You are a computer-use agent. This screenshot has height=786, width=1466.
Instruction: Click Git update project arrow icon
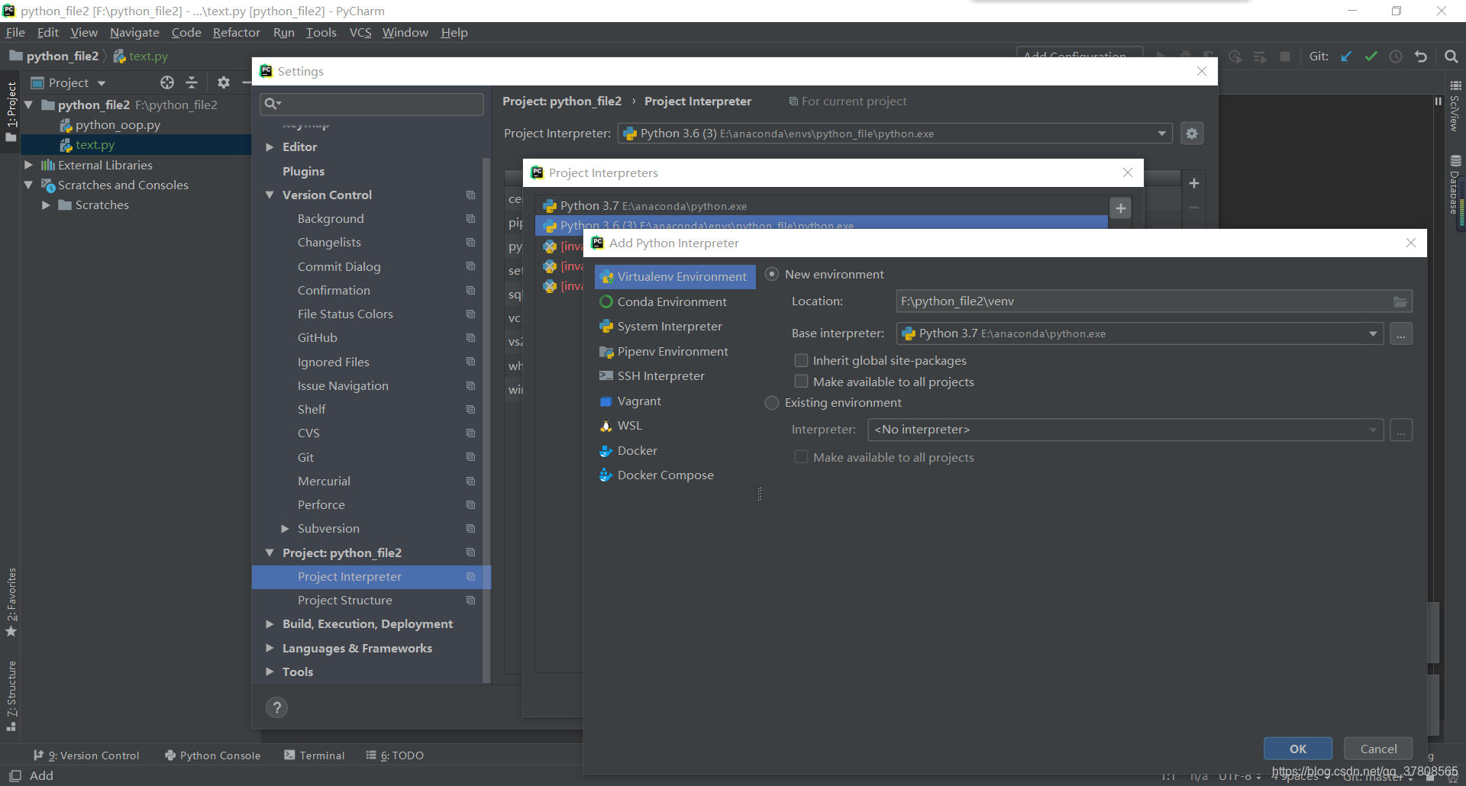pyautogui.click(x=1346, y=56)
